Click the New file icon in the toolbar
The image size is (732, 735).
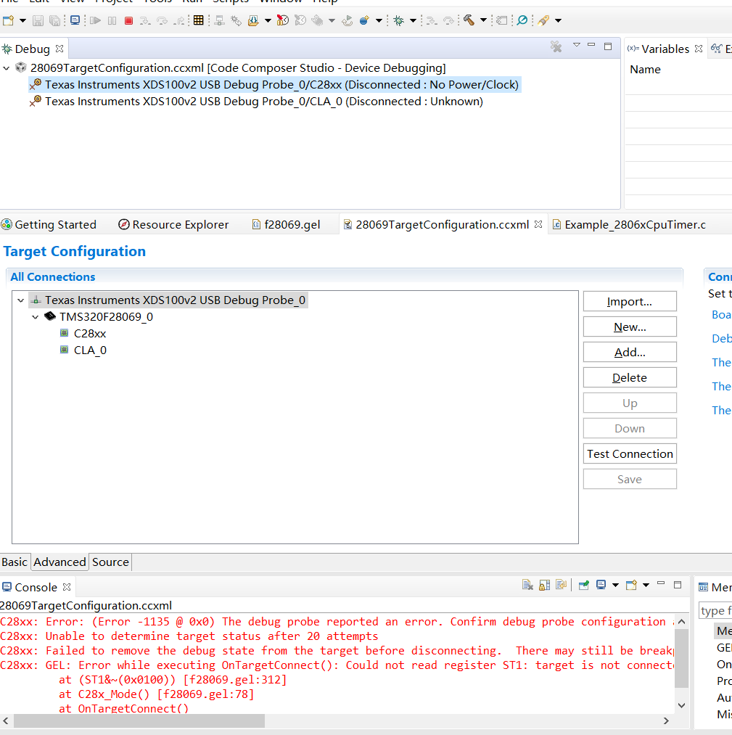(8, 20)
